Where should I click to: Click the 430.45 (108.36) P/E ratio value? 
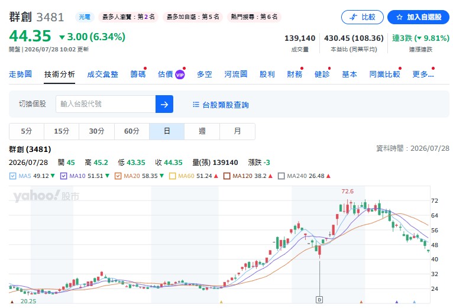pos(354,38)
